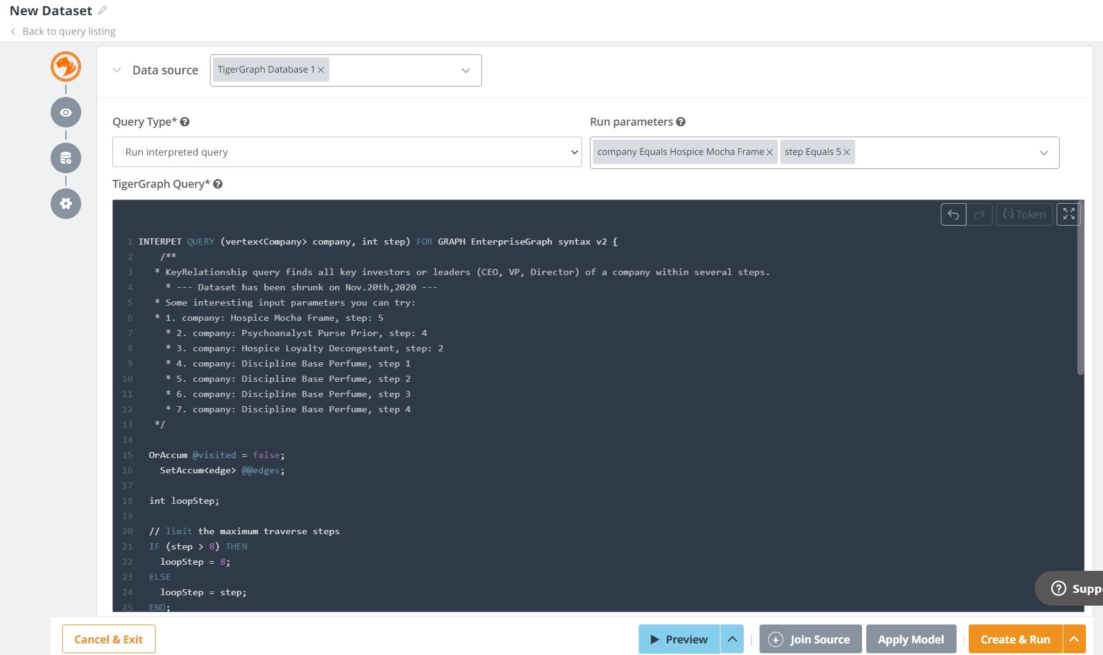This screenshot has width=1103, height=655.
Task: Open the settings gear step in the sidebar
Action: pos(65,203)
